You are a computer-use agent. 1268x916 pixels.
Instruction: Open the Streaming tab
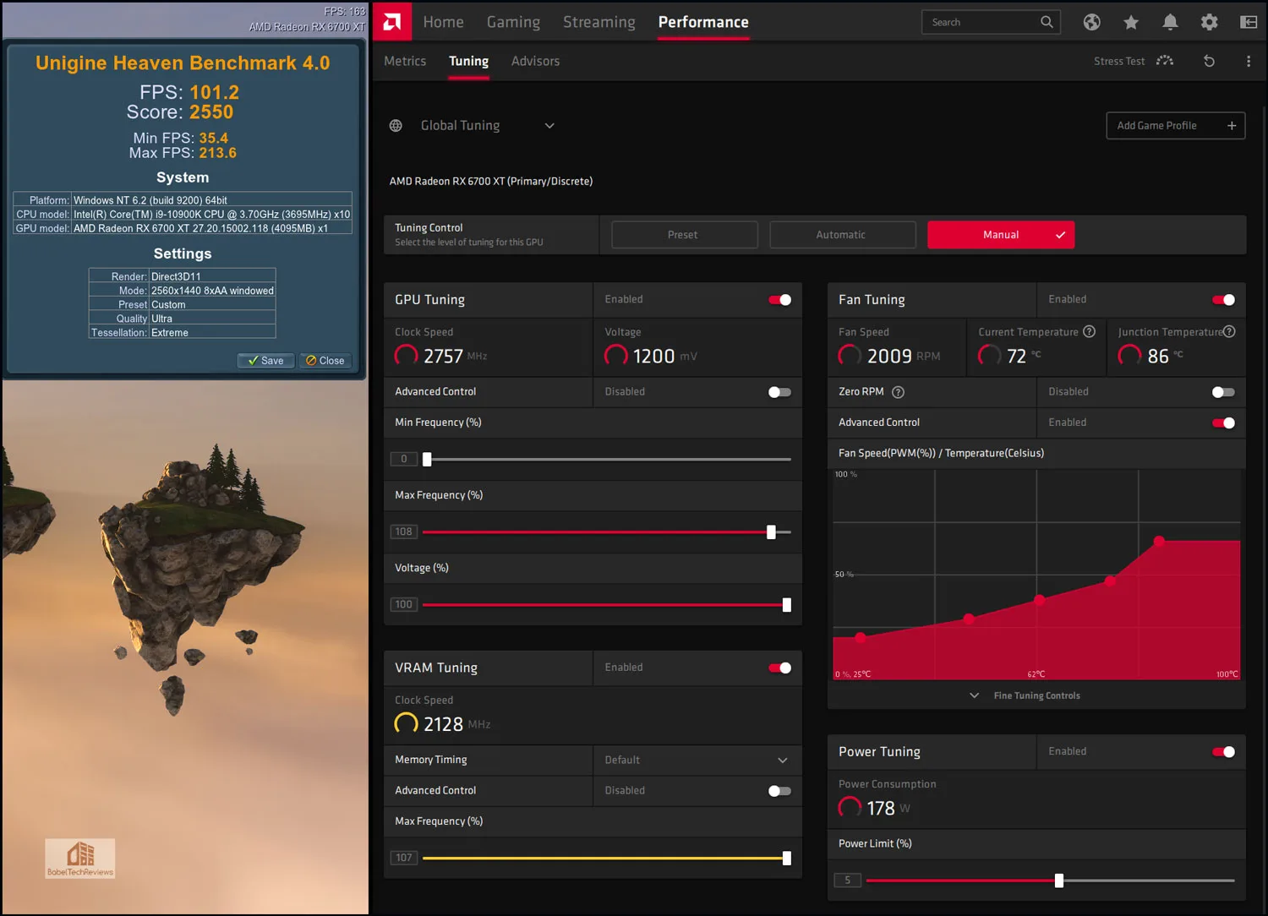point(599,22)
